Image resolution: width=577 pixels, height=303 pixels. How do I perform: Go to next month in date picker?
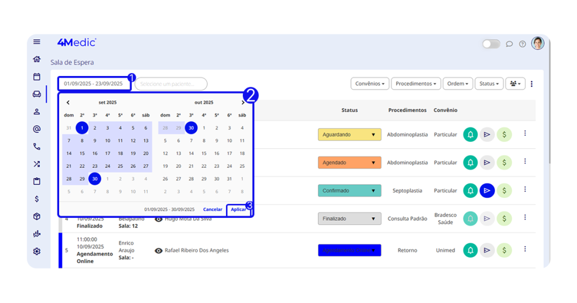click(243, 103)
